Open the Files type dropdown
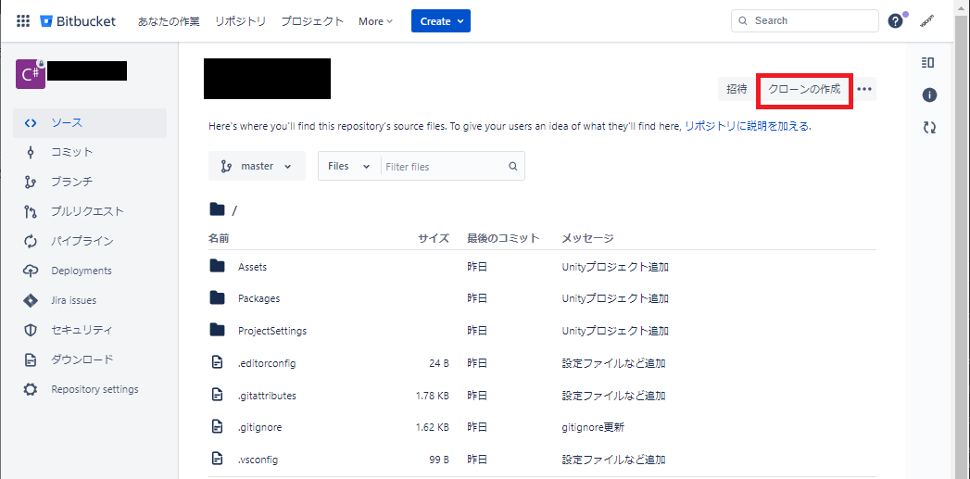 click(349, 166)
